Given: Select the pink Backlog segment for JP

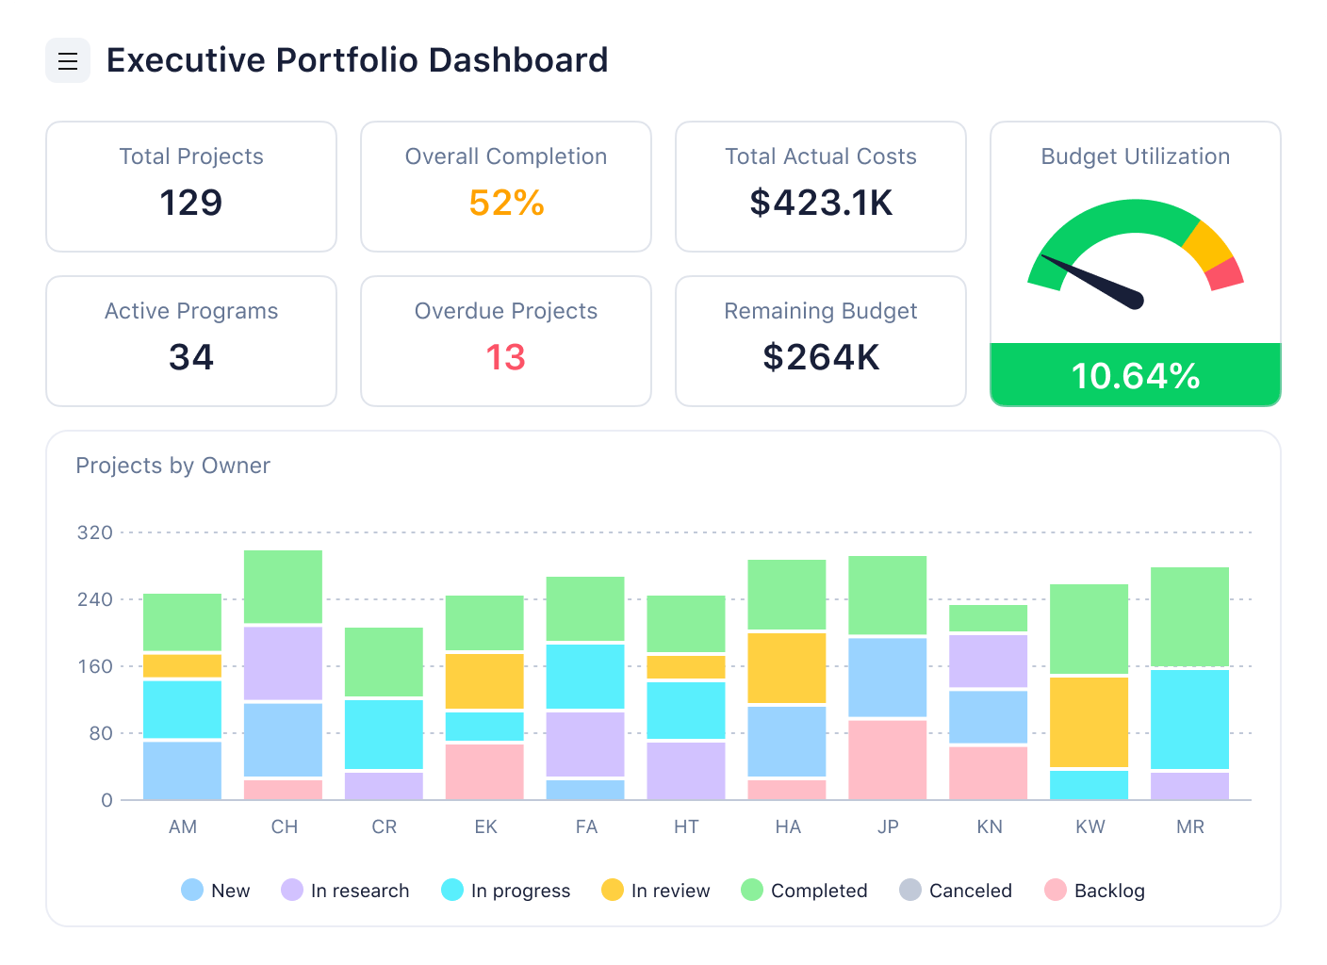Looking at the screenshot, I should 888,760.
